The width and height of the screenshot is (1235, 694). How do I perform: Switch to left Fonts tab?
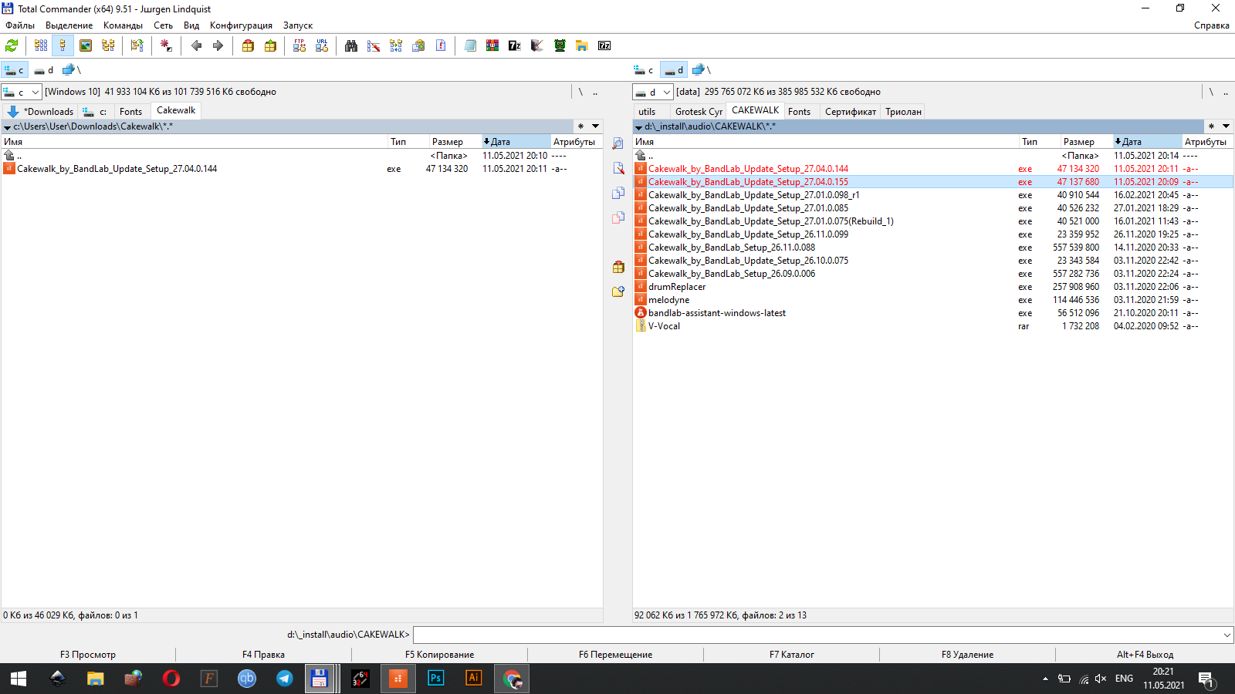coord(131,112)
